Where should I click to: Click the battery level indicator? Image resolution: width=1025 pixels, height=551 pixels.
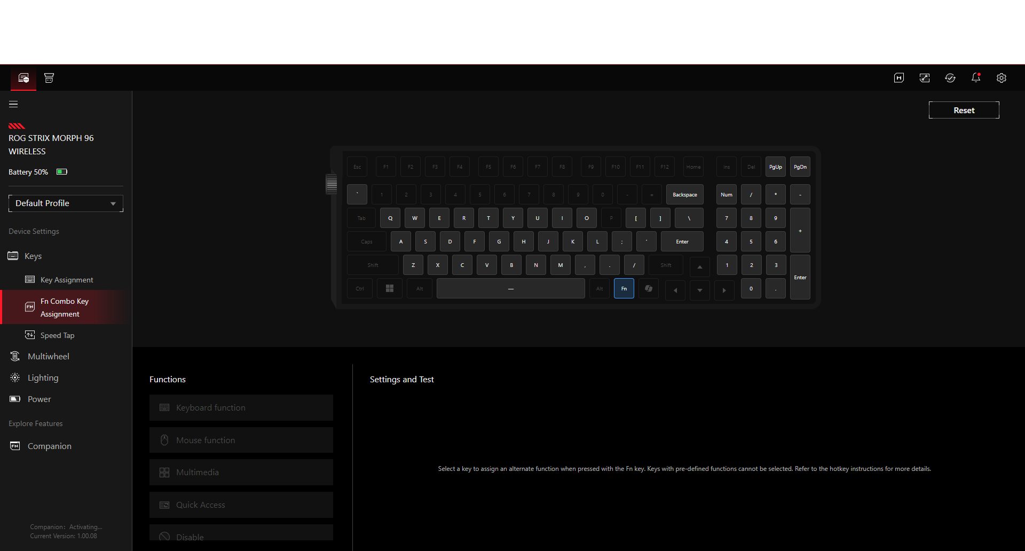pos(61,171)
